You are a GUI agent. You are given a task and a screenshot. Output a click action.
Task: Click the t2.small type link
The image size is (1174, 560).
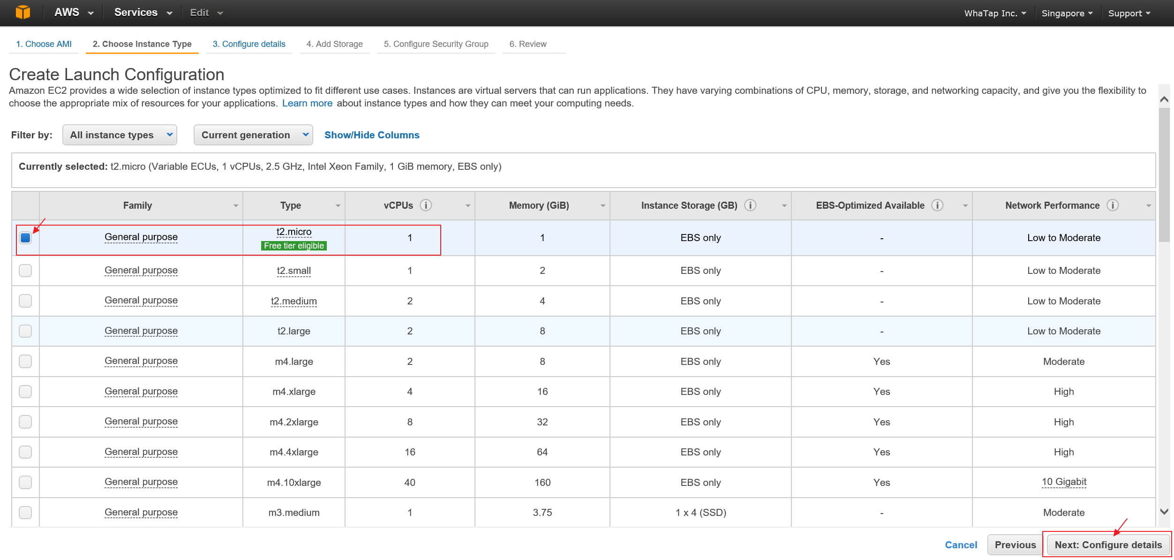tap(294, 271)
